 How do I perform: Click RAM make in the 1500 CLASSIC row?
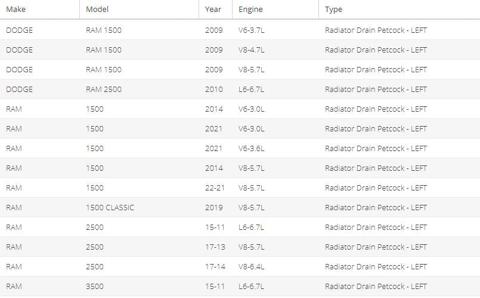pyautogui.click(x=14, y=207)
